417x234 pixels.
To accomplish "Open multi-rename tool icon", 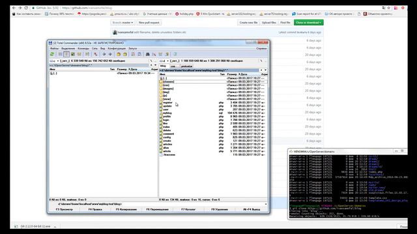I will coord(154,54).
